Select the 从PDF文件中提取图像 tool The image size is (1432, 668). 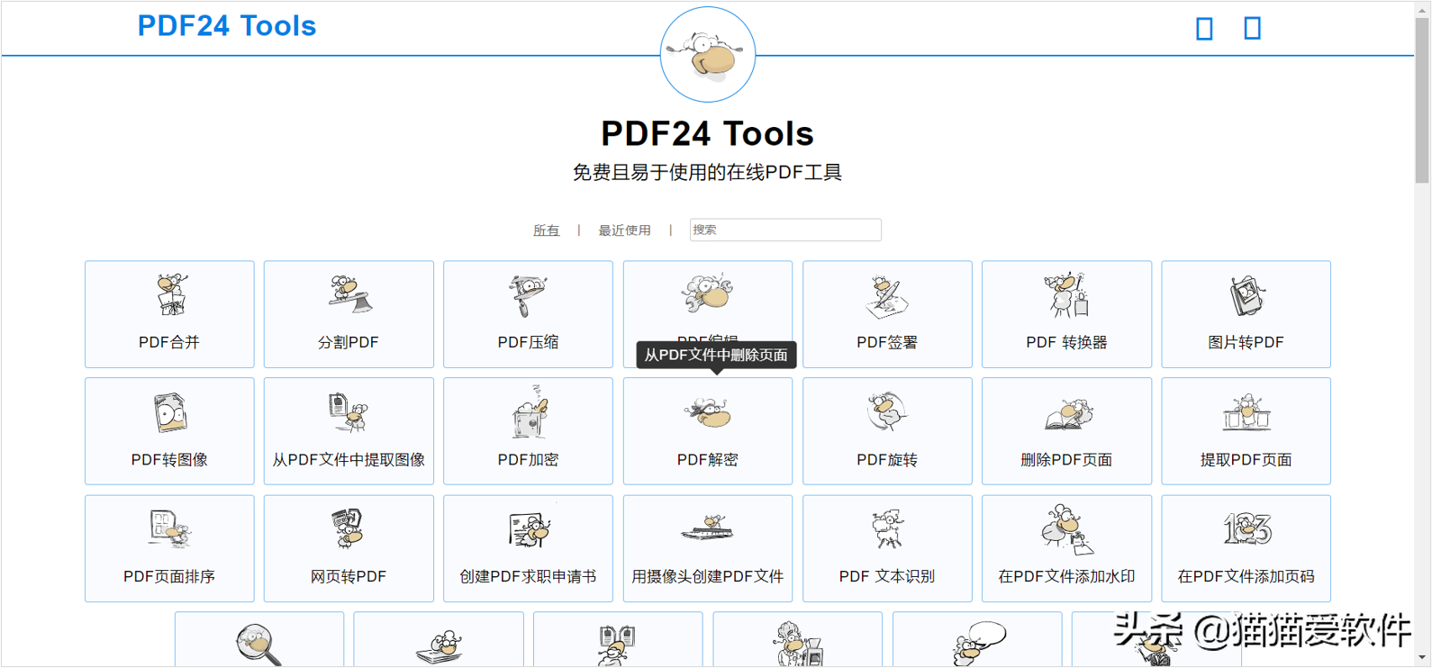point(349,431)
